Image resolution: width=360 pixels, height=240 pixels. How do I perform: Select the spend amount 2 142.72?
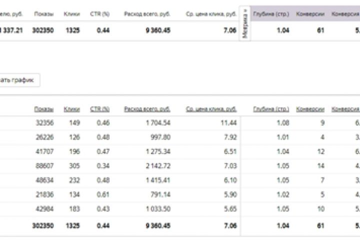pos(158,166)
